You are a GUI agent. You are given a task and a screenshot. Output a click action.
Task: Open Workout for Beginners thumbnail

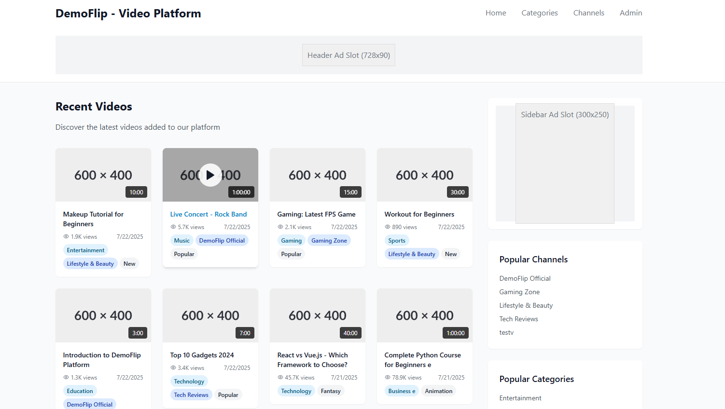point(425,175)
